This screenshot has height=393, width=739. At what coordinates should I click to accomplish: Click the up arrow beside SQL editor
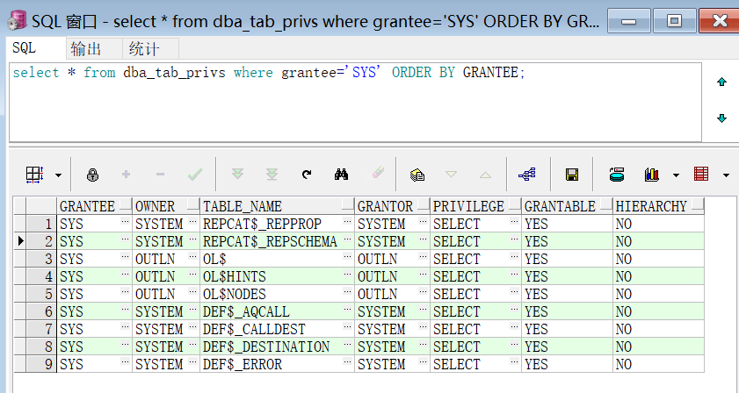(721, 82)
